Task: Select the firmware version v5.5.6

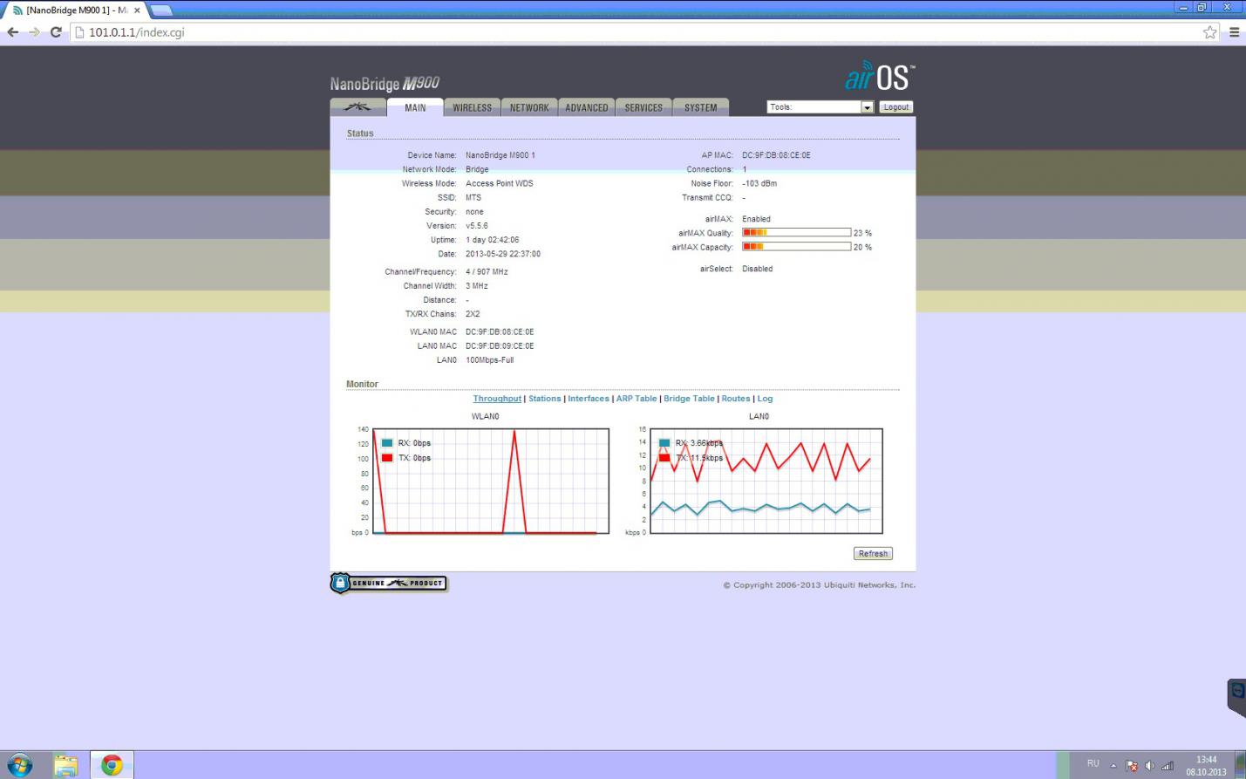Action: (477, 226)
